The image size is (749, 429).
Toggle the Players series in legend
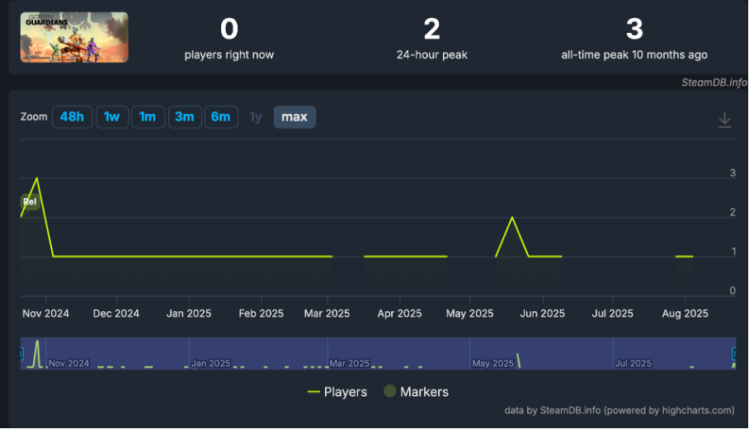[x=337, y=392]
